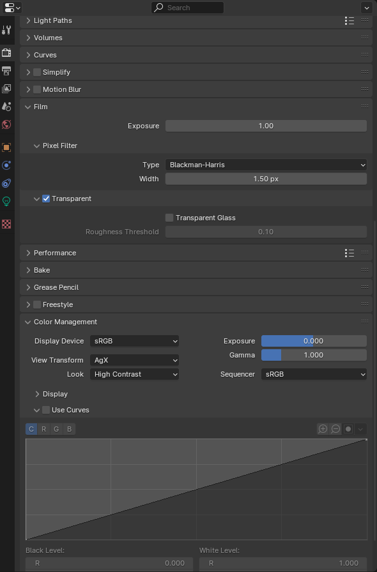Image resolution: width=377 pixels, height=572 pixels.
Task: Zoom in on the curve editor
Action: coord(323,429)
